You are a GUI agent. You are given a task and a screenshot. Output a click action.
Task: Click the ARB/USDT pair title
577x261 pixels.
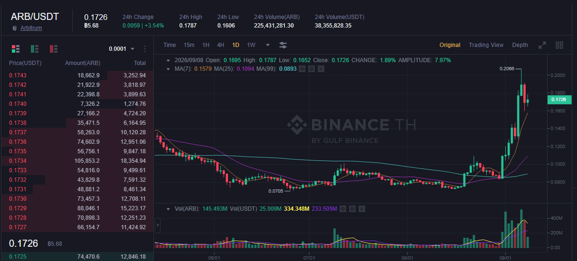click(x=35, y=17)
